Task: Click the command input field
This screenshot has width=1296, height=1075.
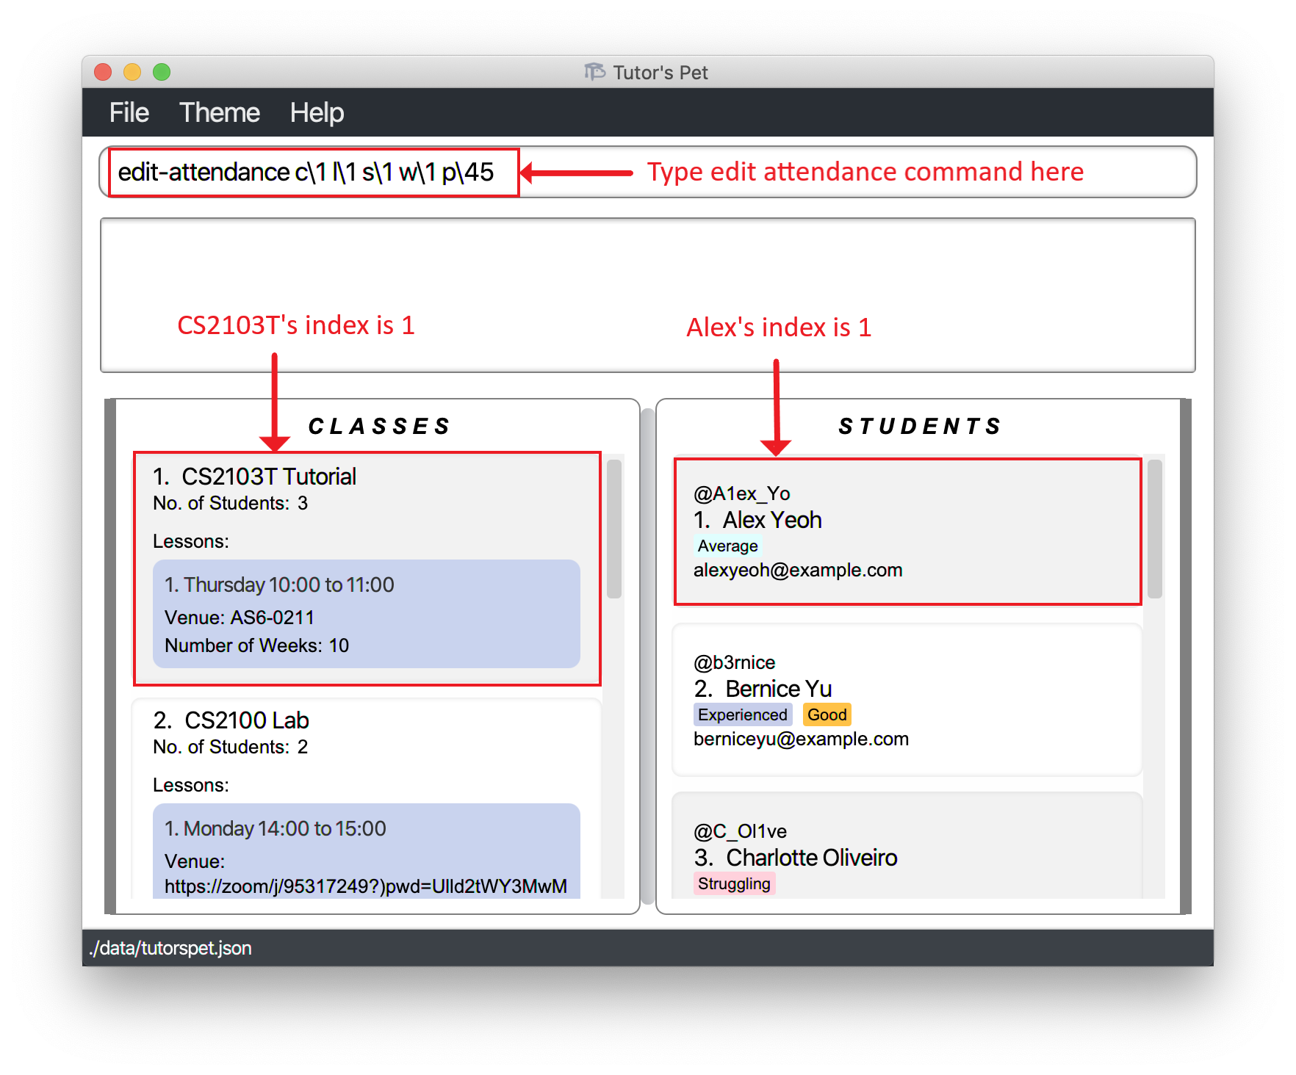Action: pyautogui.click(x=647, y=172)
